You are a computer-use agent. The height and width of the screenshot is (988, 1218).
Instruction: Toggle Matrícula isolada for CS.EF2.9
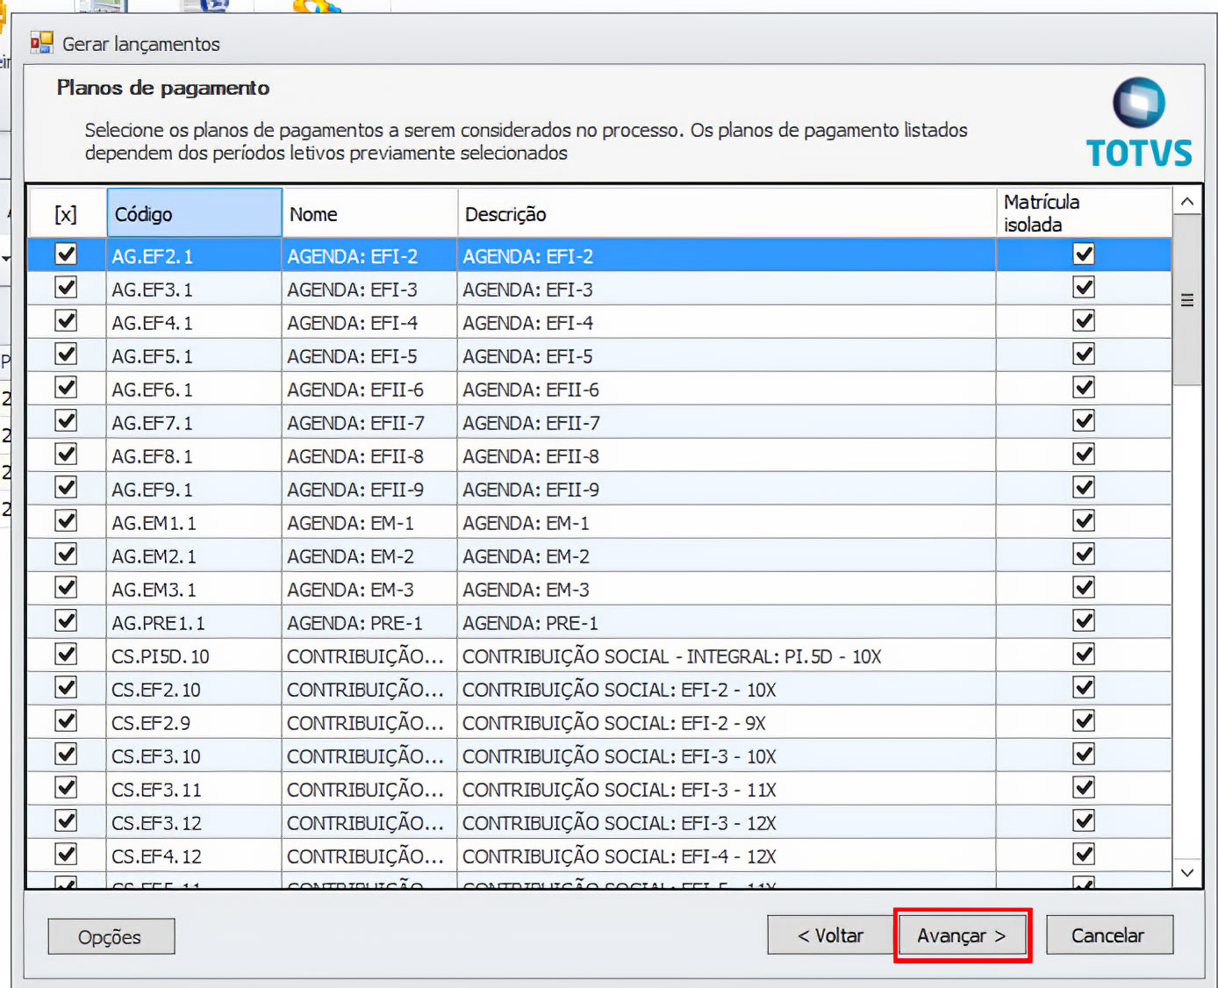point(1084,721)
